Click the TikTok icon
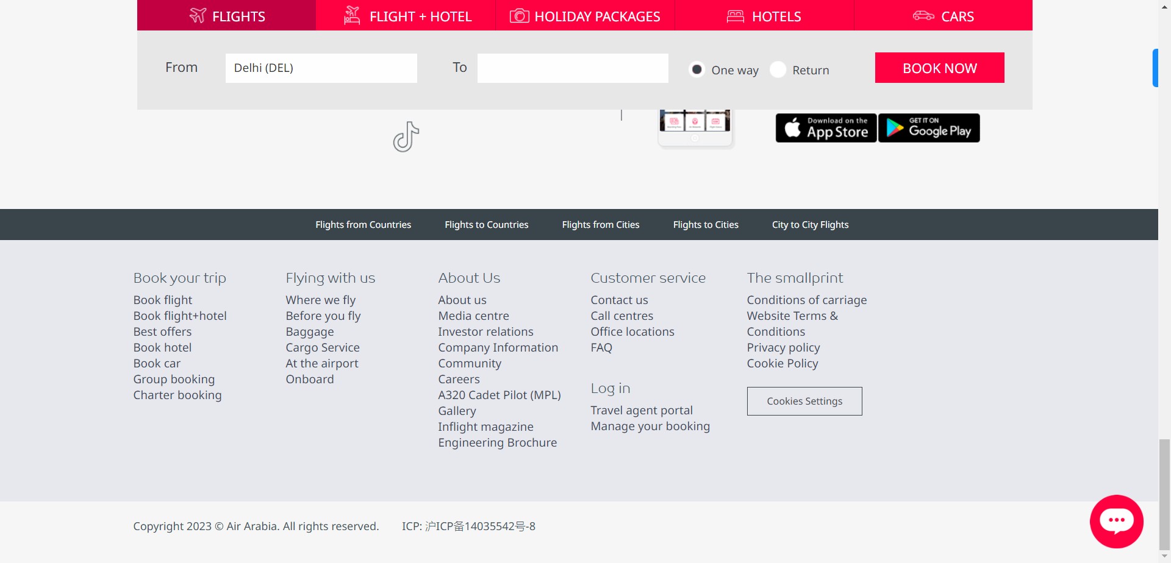The height and width of the screenshot is (563, 1171). tap(406, 137)
